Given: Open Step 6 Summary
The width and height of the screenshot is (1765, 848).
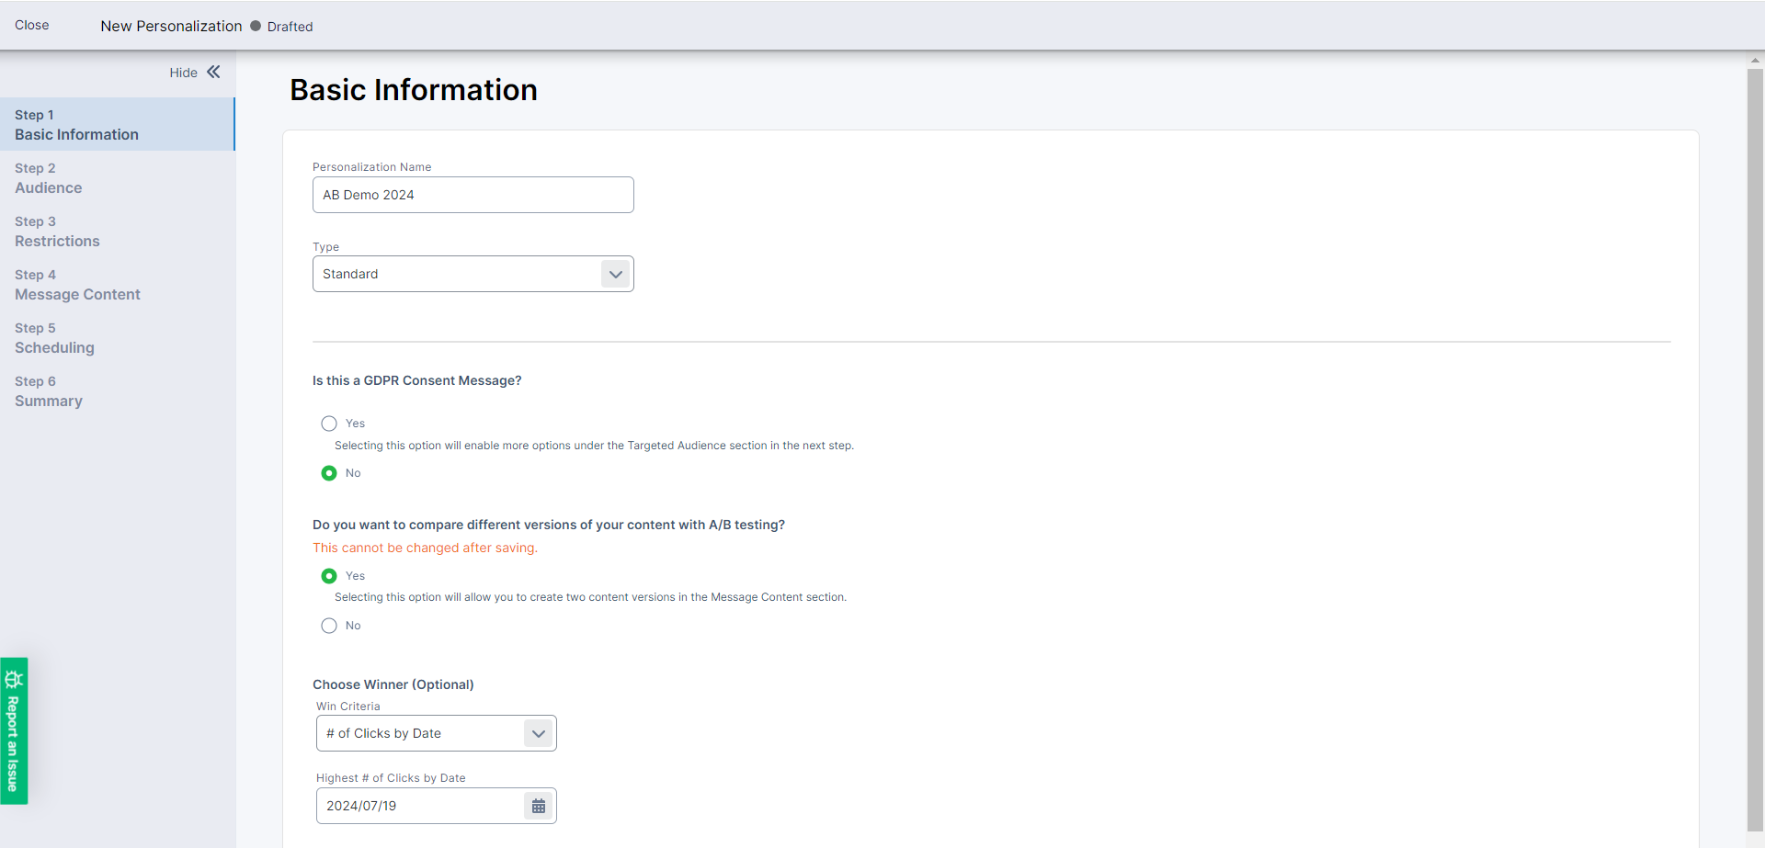Looking at the screenshot, I should pyautogui.click(x=49, y=391).
